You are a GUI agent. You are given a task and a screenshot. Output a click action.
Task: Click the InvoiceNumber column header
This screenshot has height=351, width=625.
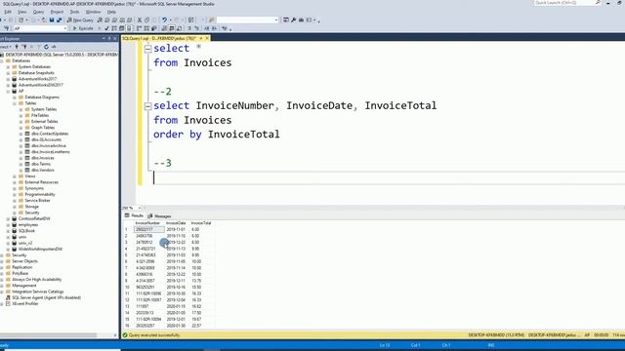147,223
